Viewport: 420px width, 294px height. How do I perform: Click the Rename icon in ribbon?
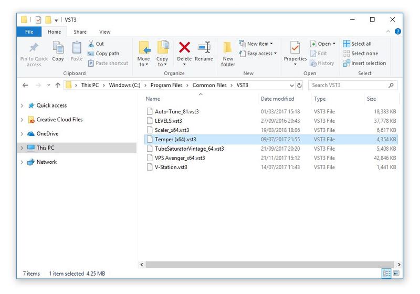(204, 49)
